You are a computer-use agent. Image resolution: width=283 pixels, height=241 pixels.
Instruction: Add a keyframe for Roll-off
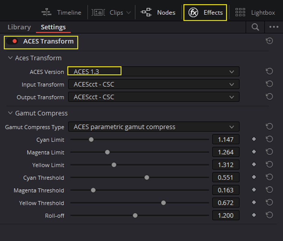[x=254, y=215]
